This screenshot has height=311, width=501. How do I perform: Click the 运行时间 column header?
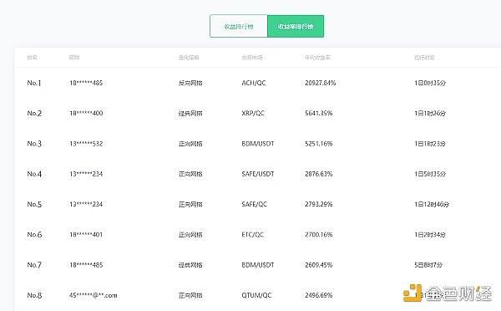(424, 58)
